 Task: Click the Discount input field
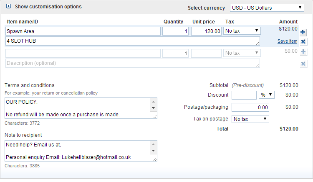tap(244, 95)
